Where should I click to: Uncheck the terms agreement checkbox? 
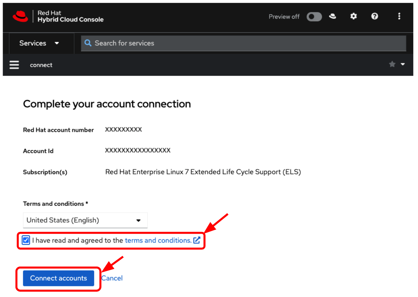coord(26,240)
